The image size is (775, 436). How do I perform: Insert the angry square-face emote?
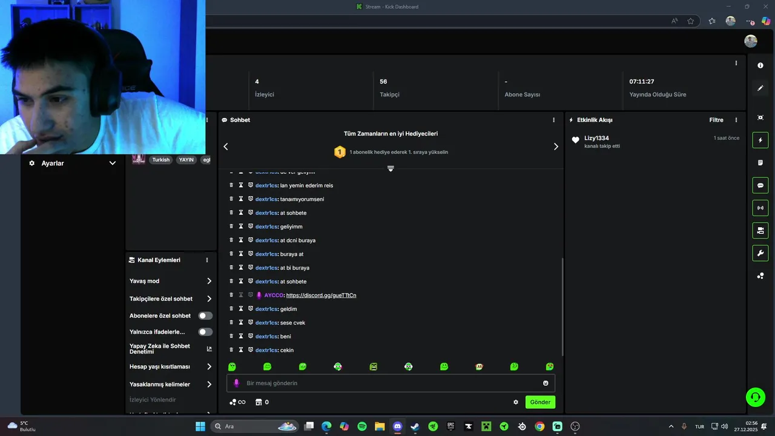click(374, 366)
